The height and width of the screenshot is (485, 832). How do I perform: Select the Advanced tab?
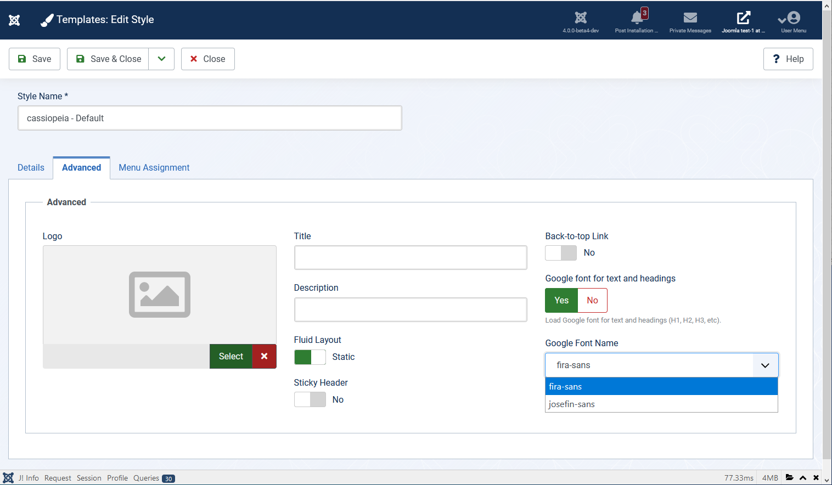click(x=81, y=168)
